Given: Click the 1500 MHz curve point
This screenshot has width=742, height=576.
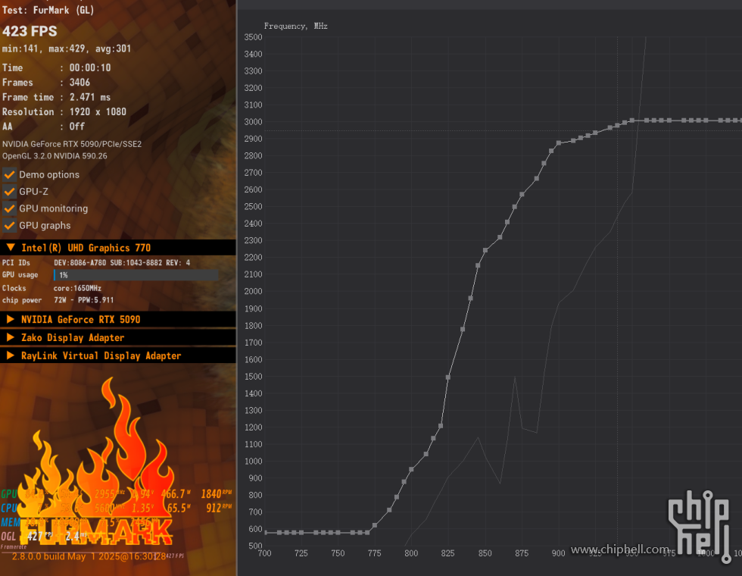Looking at the screenshot, I should point(447,377).
